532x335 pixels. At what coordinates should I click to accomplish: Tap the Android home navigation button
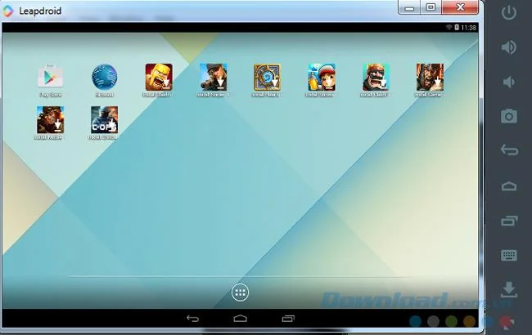(x=240, y=319)
